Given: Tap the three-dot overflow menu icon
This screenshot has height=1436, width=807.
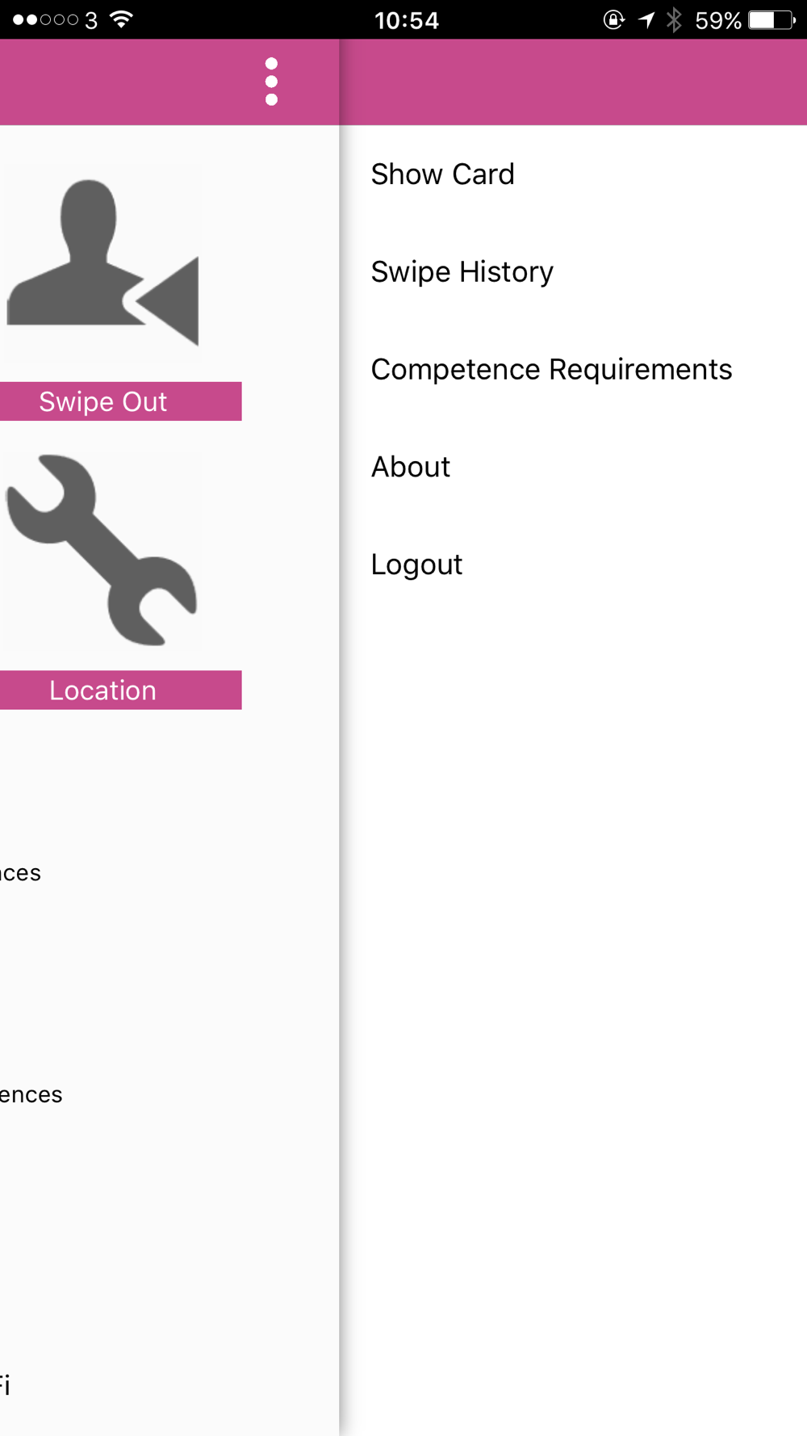Looking at the screenshot, I should pyautogui.click(x=271, y=82).
